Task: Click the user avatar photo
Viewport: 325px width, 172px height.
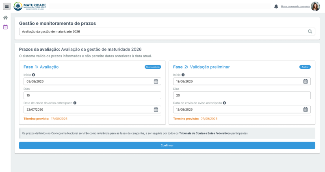Action: pos(315,7)
